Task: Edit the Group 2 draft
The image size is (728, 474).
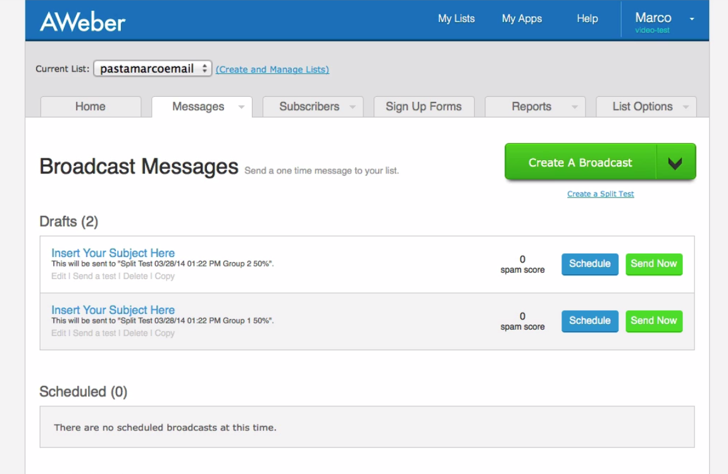Action: (x=58, y=276)
